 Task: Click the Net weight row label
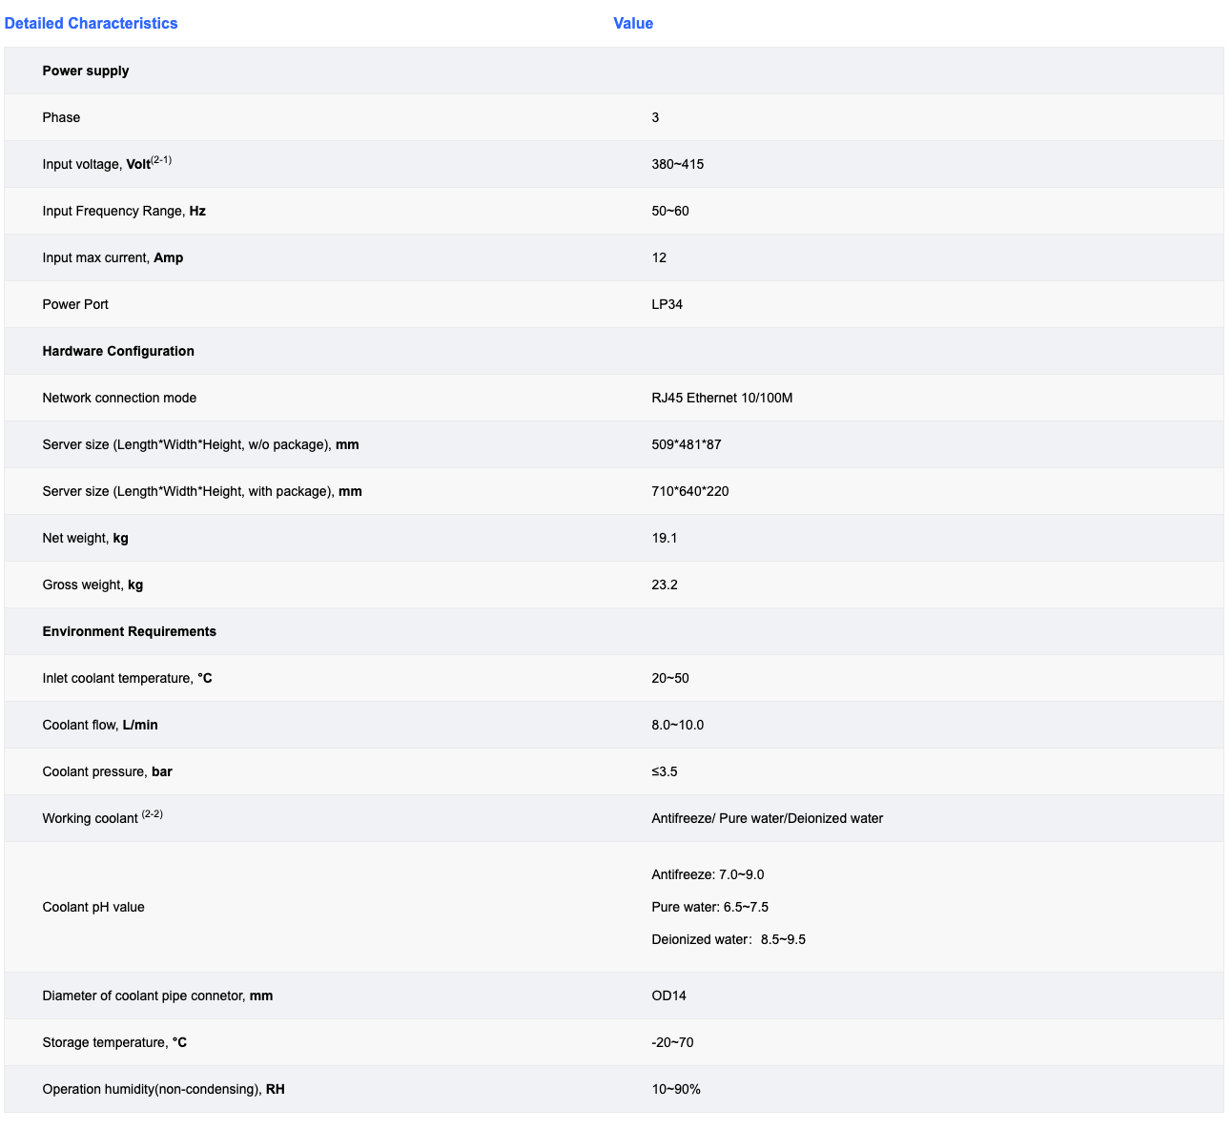point(85,538)
